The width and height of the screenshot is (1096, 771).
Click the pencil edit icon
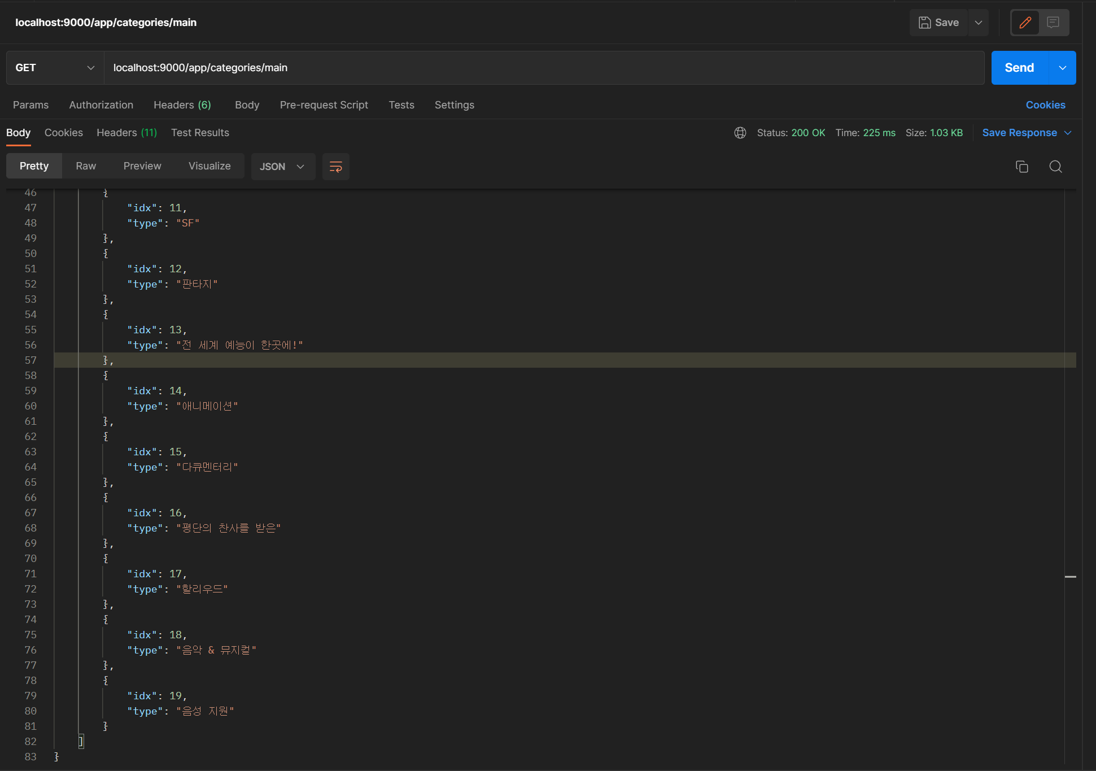1025,23
